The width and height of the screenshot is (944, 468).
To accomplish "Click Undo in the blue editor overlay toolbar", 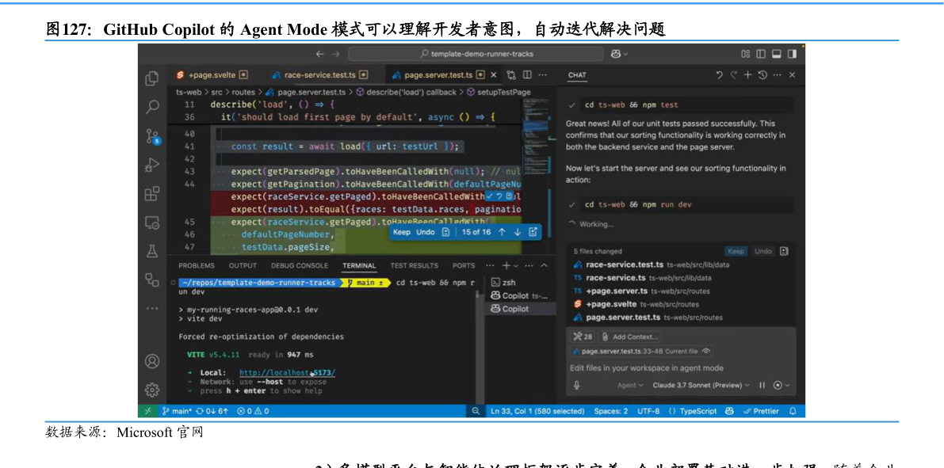I will click(x=426, y=232).
